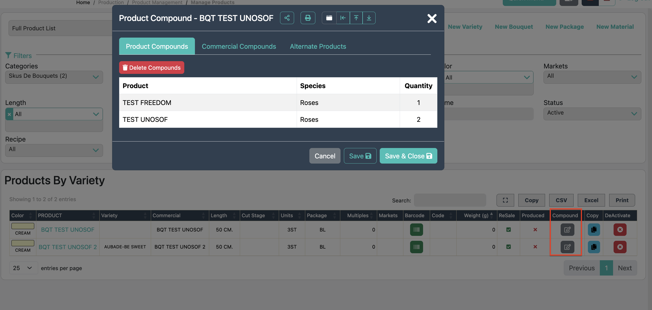Deactivate the BQT TEST UNOSOF product
This screenshot has height=310, width=652.
[x=620, y=230]
